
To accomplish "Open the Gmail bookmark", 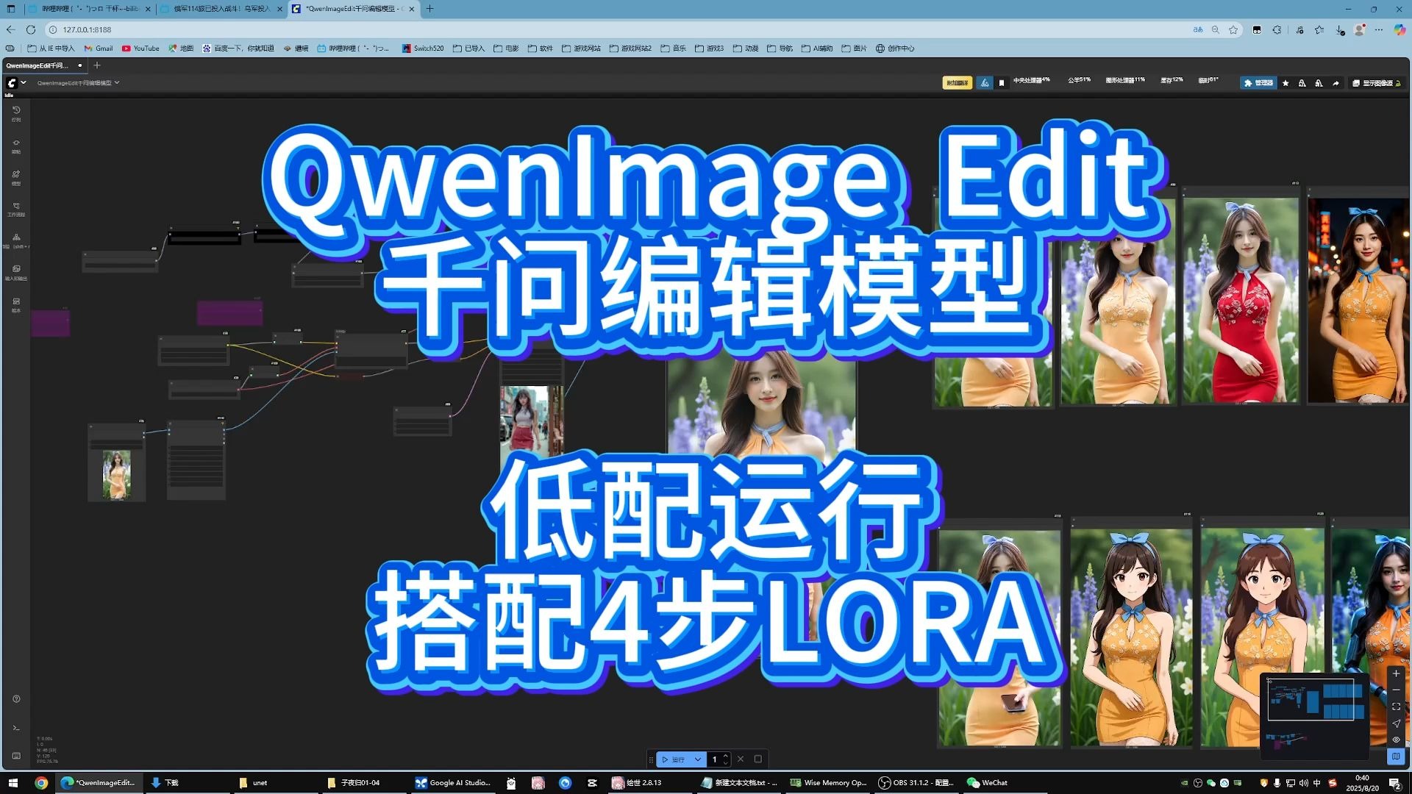I will [x=99, y=49].
